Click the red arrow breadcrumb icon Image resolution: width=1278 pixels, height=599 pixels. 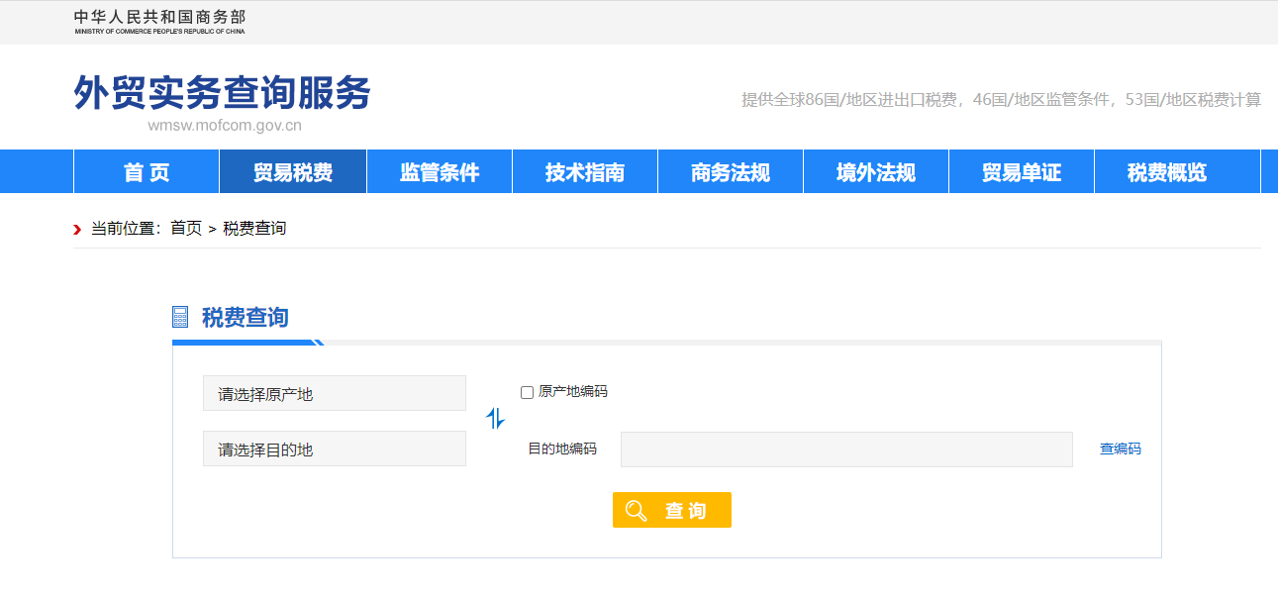[x=77, y=230]
